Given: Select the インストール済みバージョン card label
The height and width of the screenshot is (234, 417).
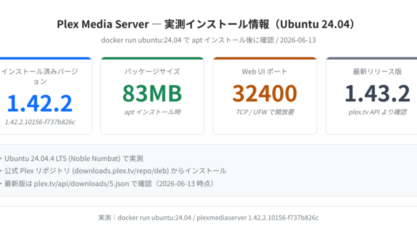Looking at the screenshot, I should coord(40,77).
